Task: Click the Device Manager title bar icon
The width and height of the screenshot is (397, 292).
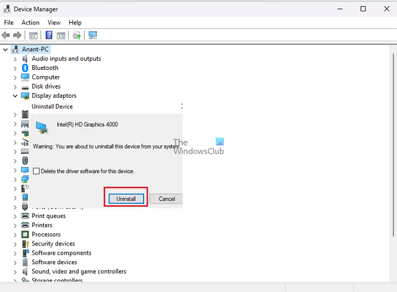Action: tap(7, 9)
